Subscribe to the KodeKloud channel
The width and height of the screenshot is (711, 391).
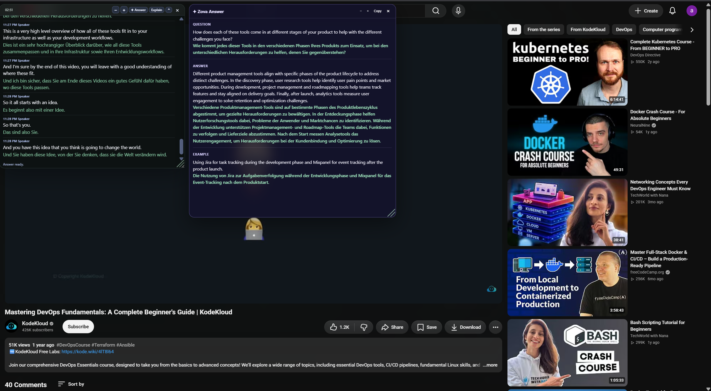[78, 327]
